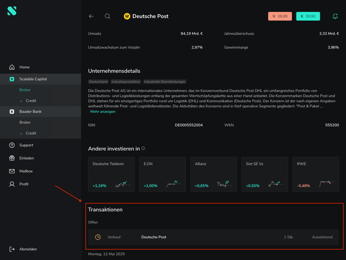Screen dimensions: 346x260
Task: Open Credit under Scalable Capital
Action: 31,101
